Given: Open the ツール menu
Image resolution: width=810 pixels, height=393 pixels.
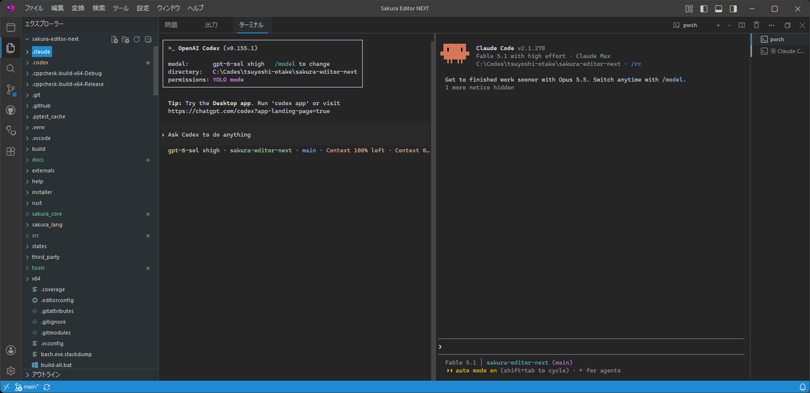Looking at the screenshot, I should point(120,8).
